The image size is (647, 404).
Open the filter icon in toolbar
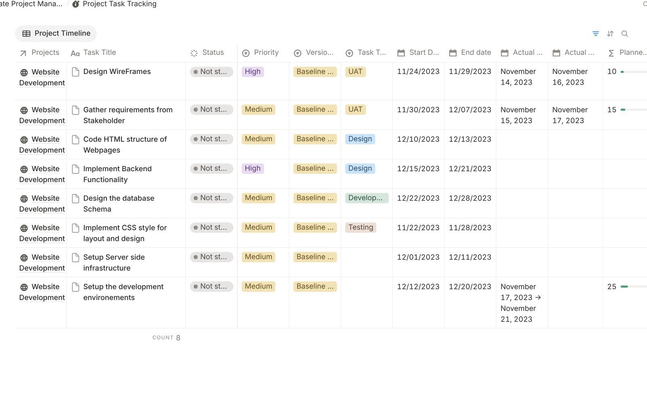pos(596,34)
